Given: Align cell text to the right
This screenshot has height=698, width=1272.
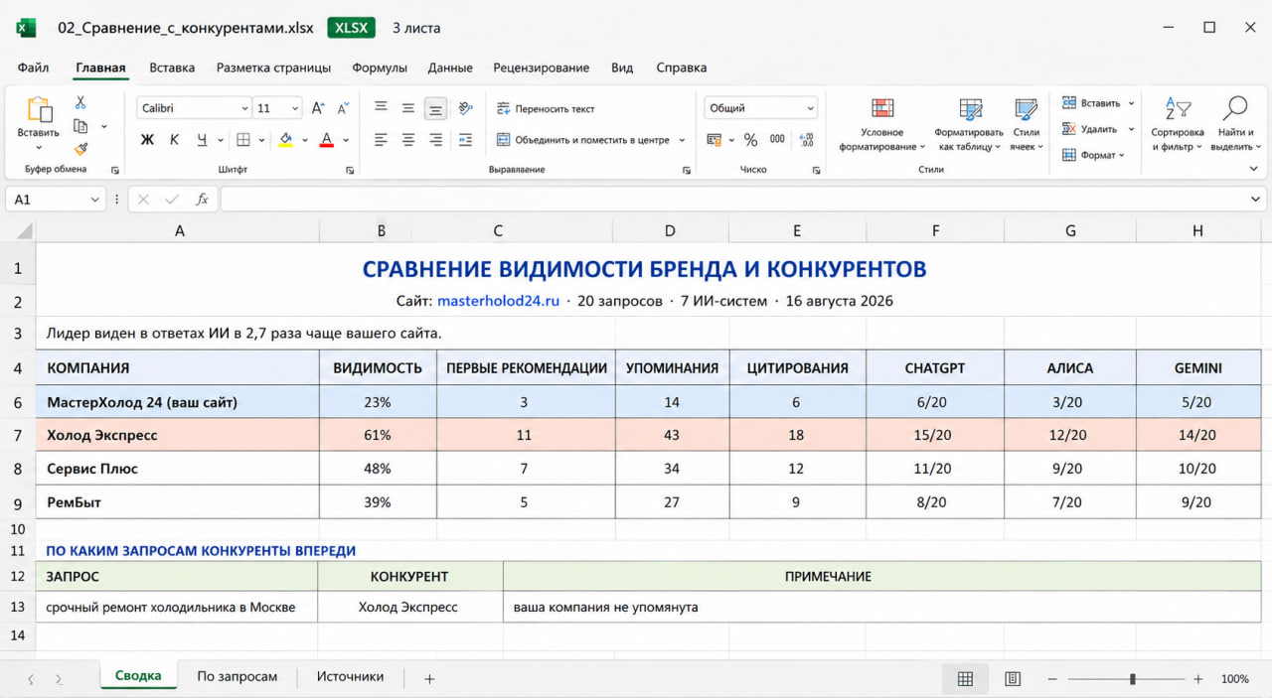Looking at the screenshot, I should click(435, 140).
